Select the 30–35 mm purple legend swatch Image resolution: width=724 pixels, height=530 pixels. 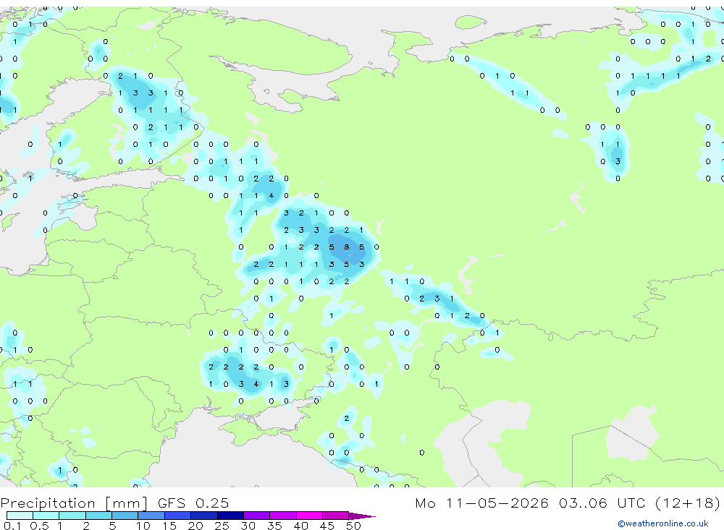click(257, 516)
